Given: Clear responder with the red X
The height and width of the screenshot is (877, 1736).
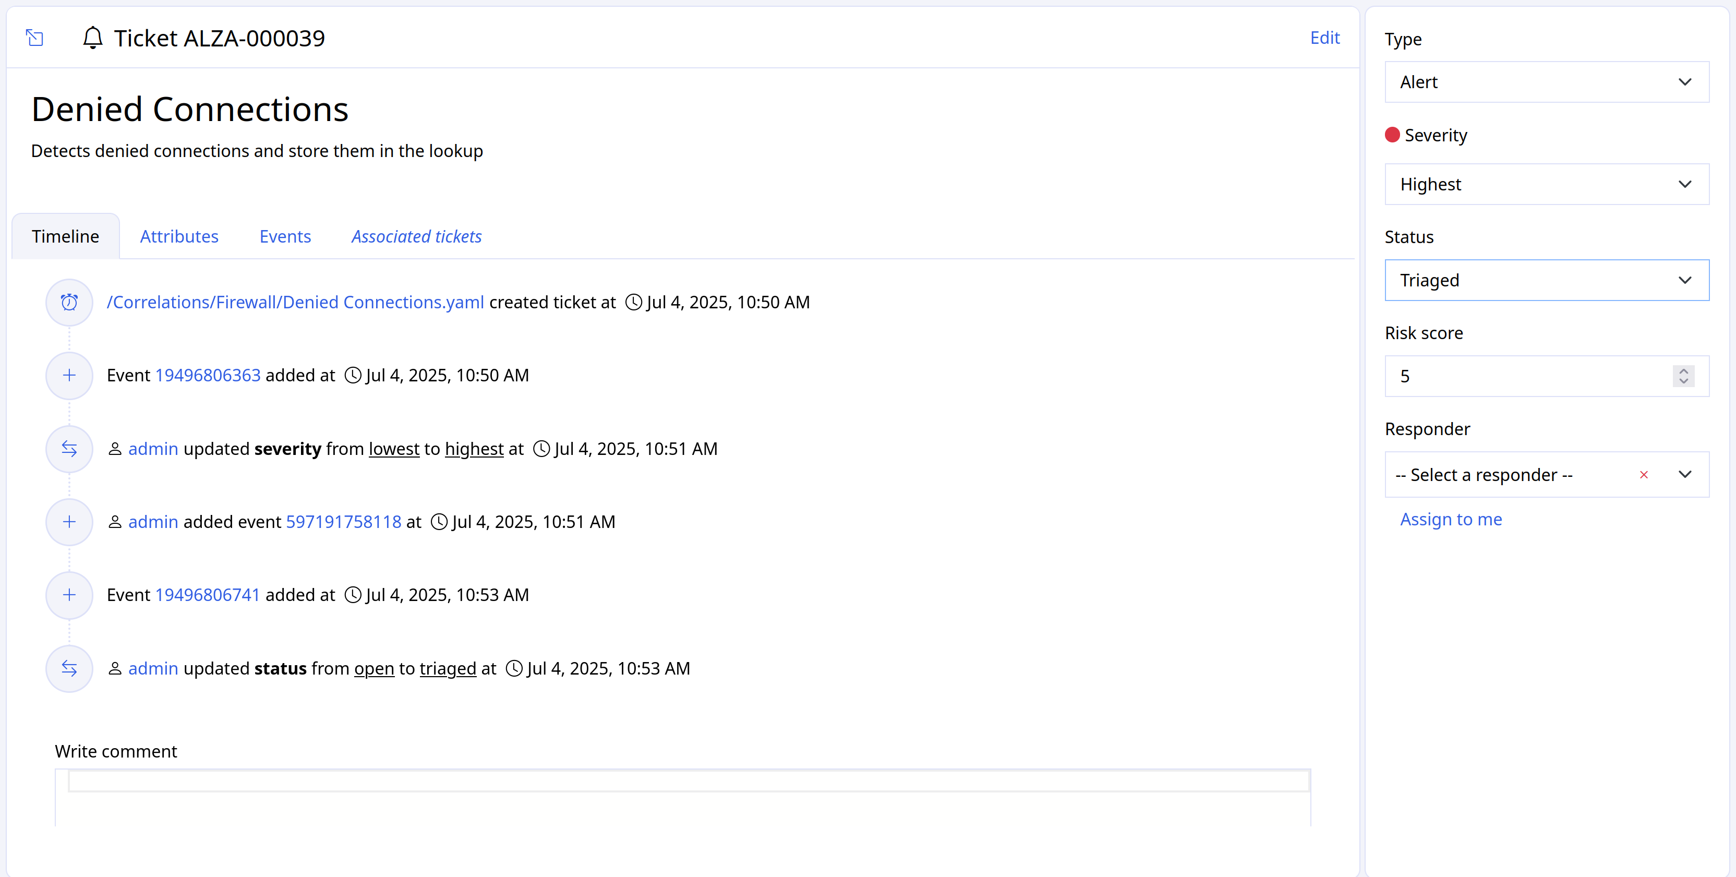Looking at the screenshot, I should pos(1644,475).
